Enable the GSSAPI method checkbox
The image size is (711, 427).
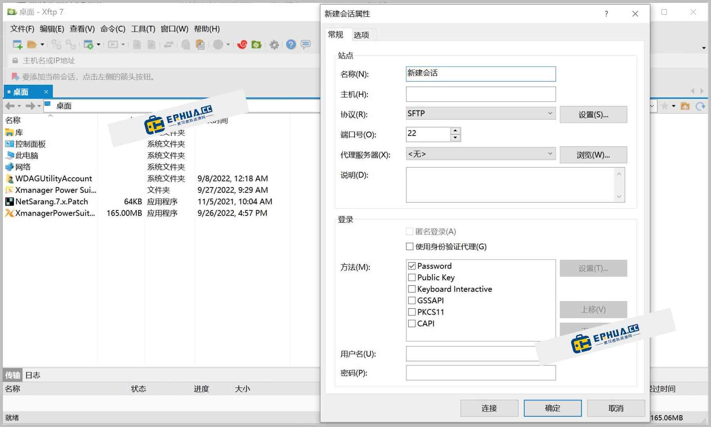pyautogui.click(x=411, y=300)
